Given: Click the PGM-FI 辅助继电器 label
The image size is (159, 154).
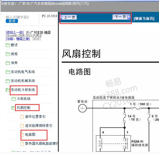Looking at the screenshot, I should (140, 143).
